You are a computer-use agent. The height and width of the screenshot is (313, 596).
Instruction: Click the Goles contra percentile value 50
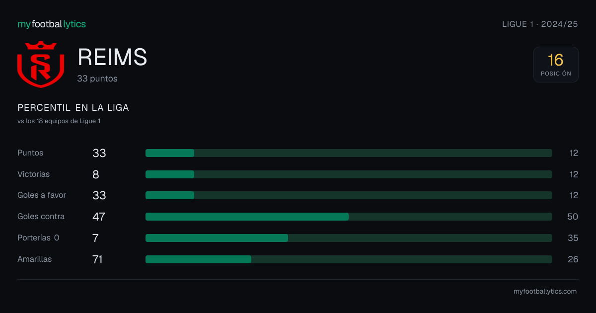[x=573, y=217]
